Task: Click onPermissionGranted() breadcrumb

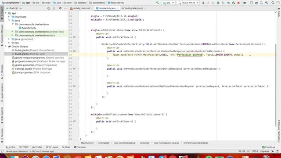Action: pos(195,143)
